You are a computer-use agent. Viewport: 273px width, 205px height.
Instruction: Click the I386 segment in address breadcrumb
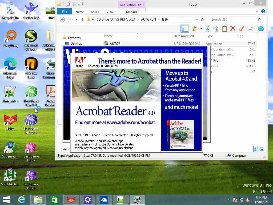tap(165, 19)
